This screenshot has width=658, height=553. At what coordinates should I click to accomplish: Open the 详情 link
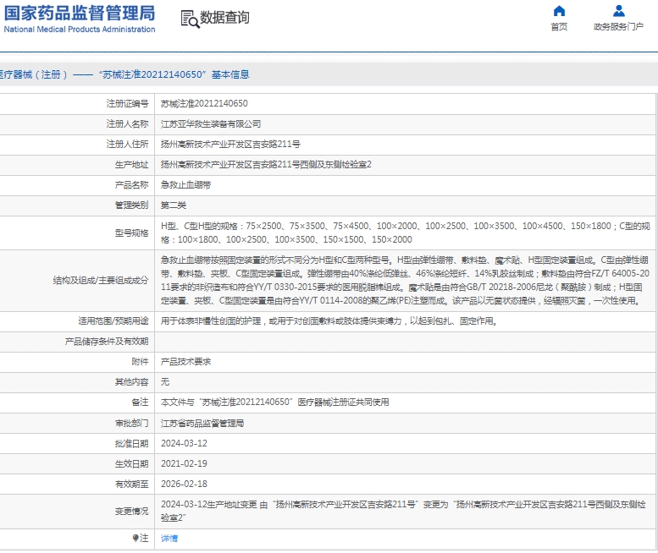pos(169,539)
